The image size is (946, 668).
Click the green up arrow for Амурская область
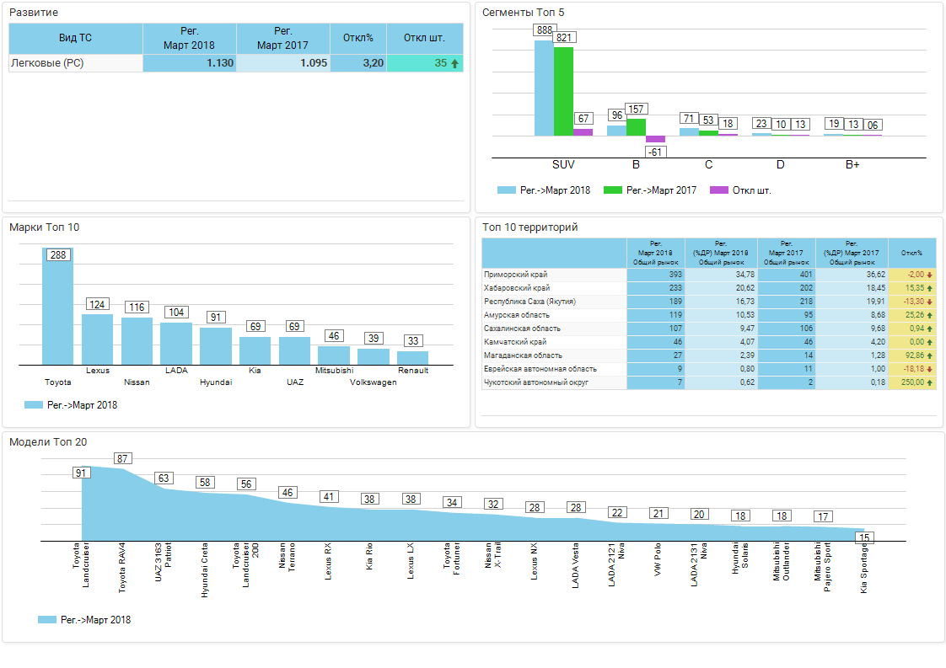tap(929, 315)
